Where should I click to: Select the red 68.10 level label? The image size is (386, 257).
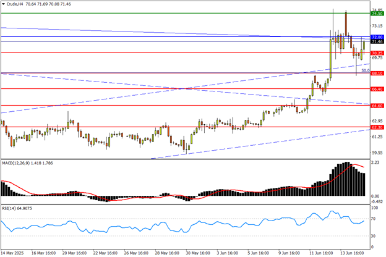377,74
